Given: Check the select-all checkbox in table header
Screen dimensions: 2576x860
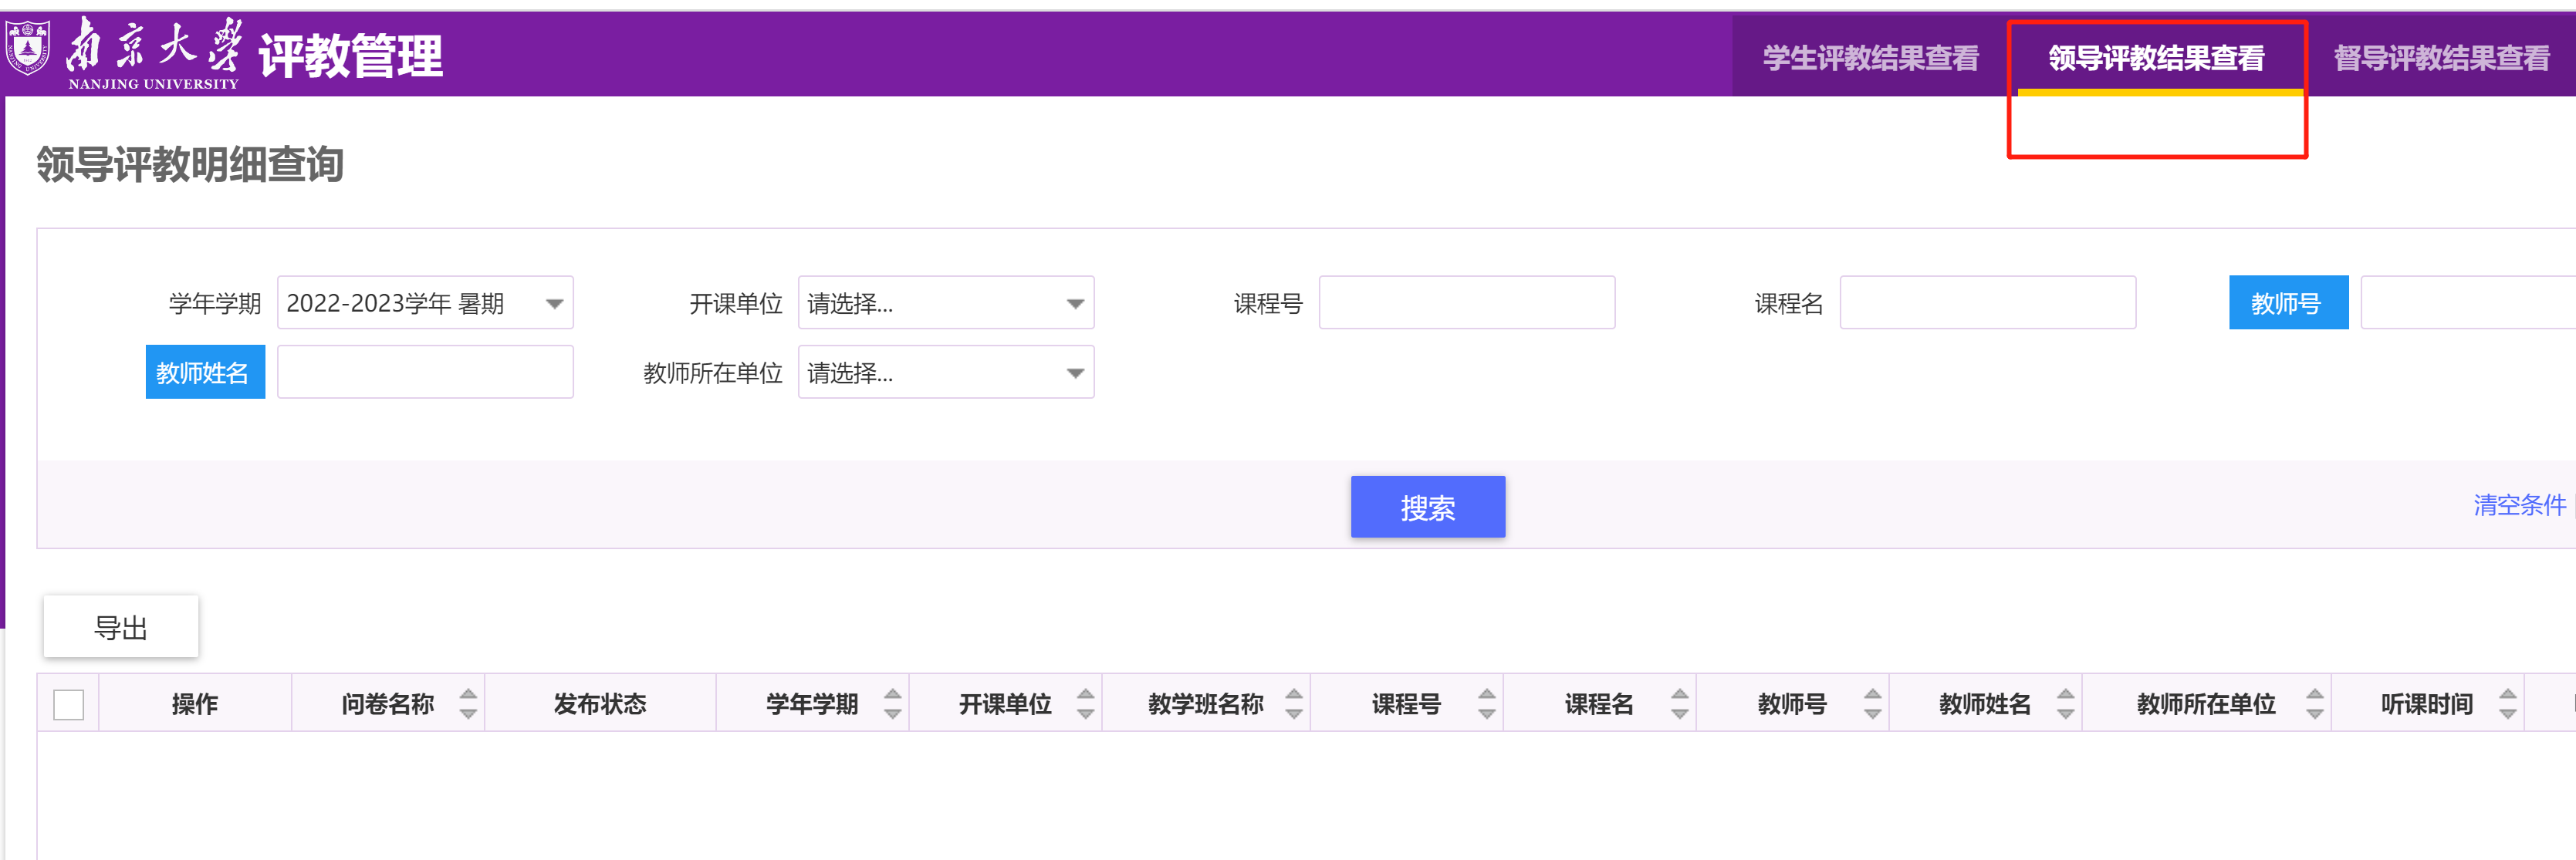Looking at the screenshot, I should point(68,705).
